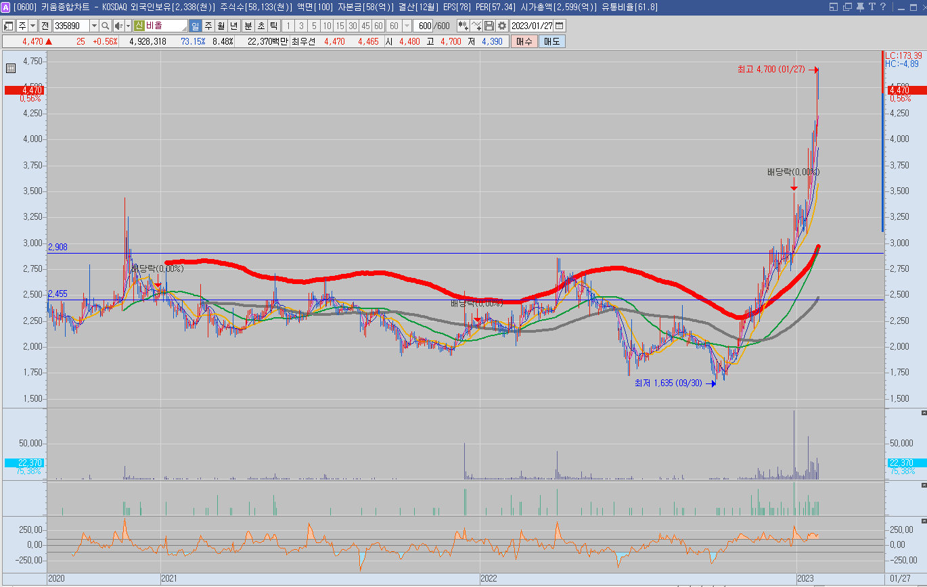Select 주 weekly chart period

click(208, 26)
